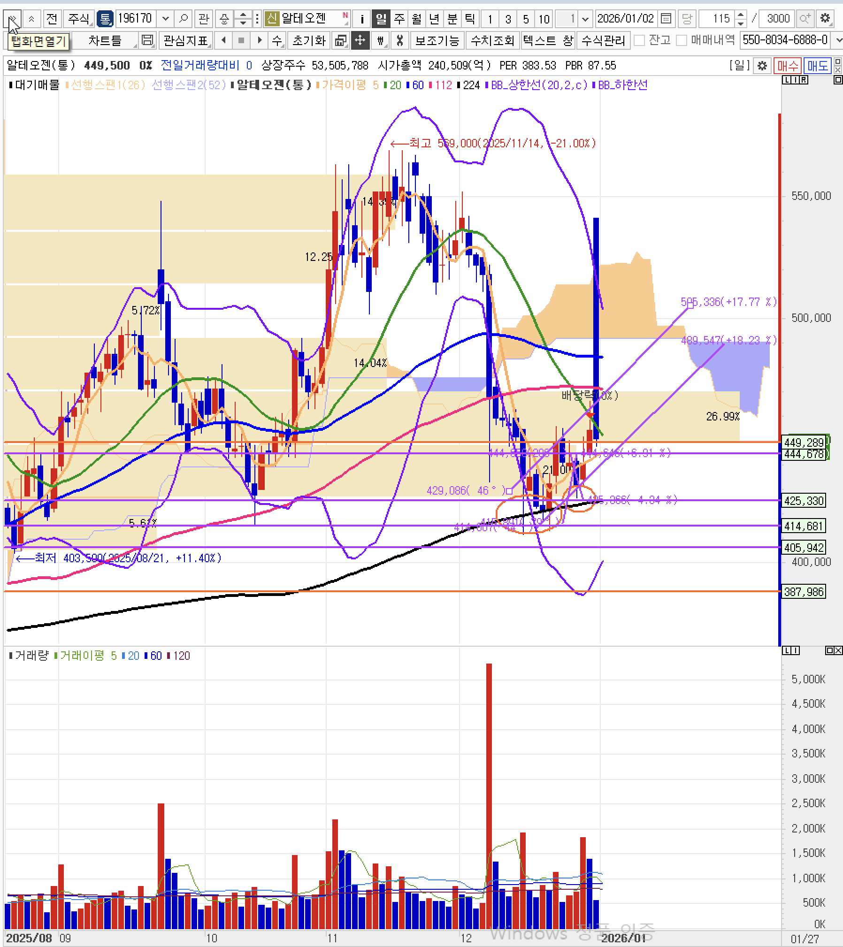This screenshot has width=843, height=947.
Task: Toggle the 일 daily period button
Action: [381, 19]
